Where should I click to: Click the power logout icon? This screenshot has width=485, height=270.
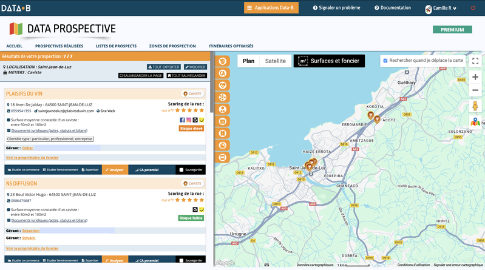click(473, 8)
